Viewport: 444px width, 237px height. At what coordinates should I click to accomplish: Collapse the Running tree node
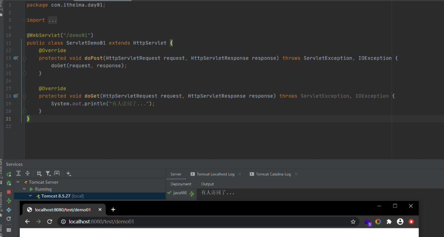pyautogui.click(x=24, y=189)
